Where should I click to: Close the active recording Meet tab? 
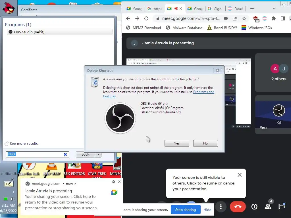[x=181, y=9]
